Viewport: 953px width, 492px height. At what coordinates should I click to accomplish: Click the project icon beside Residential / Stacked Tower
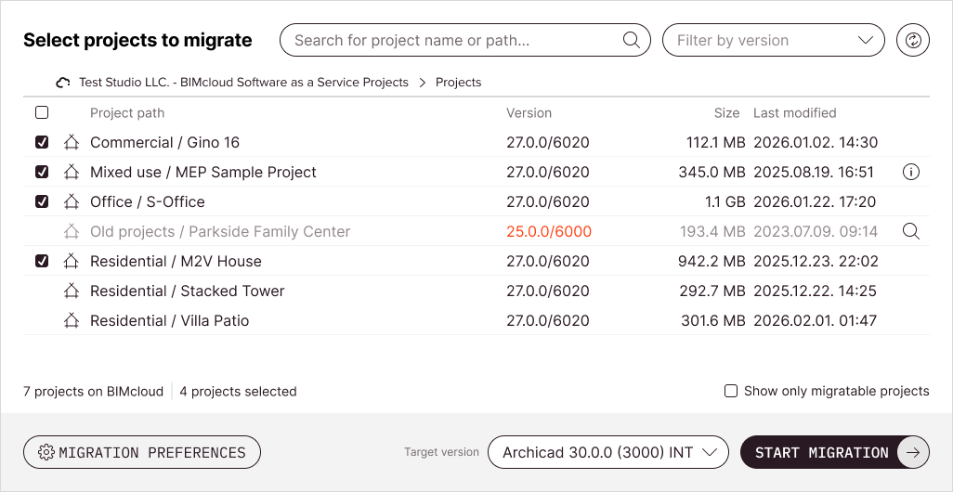(72, 291)
